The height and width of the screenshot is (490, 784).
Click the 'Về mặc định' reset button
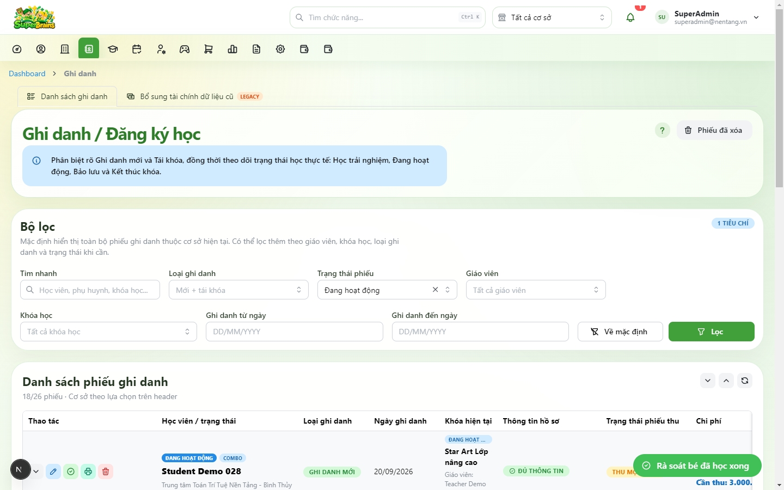point(620,332)
